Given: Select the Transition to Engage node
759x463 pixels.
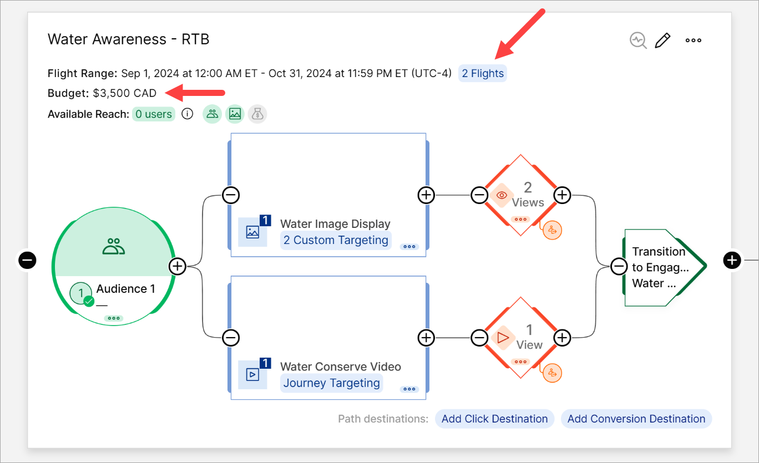Looking at the screenshot, I should [660, 267].
